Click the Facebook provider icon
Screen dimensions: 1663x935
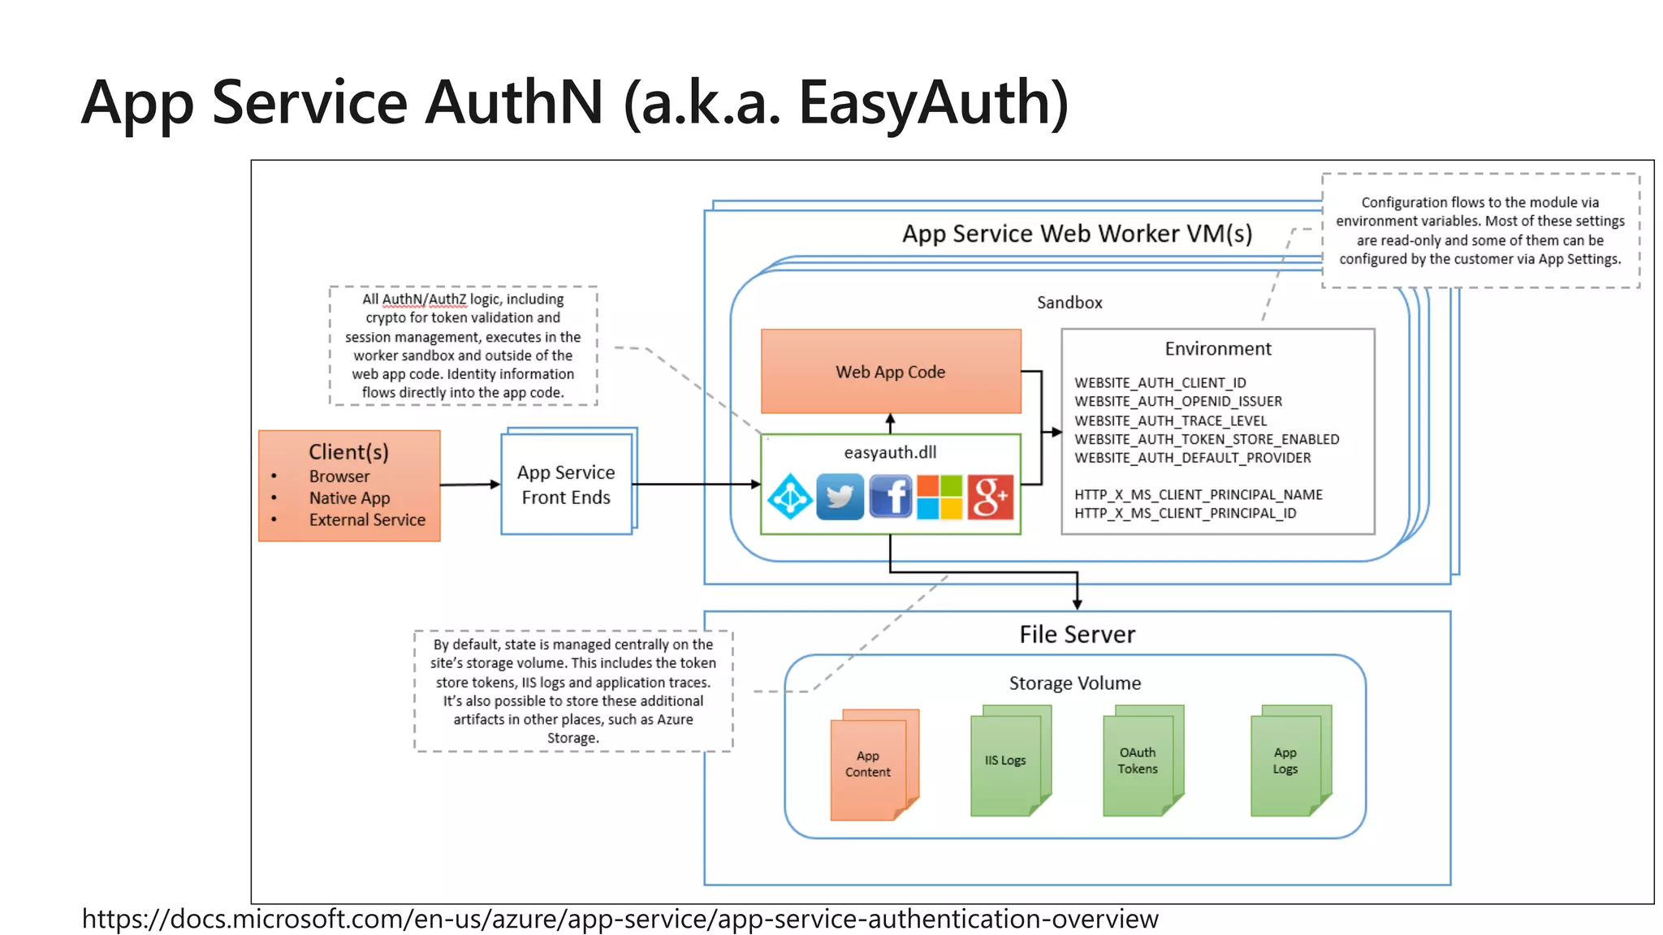click(x=890, y=497)
